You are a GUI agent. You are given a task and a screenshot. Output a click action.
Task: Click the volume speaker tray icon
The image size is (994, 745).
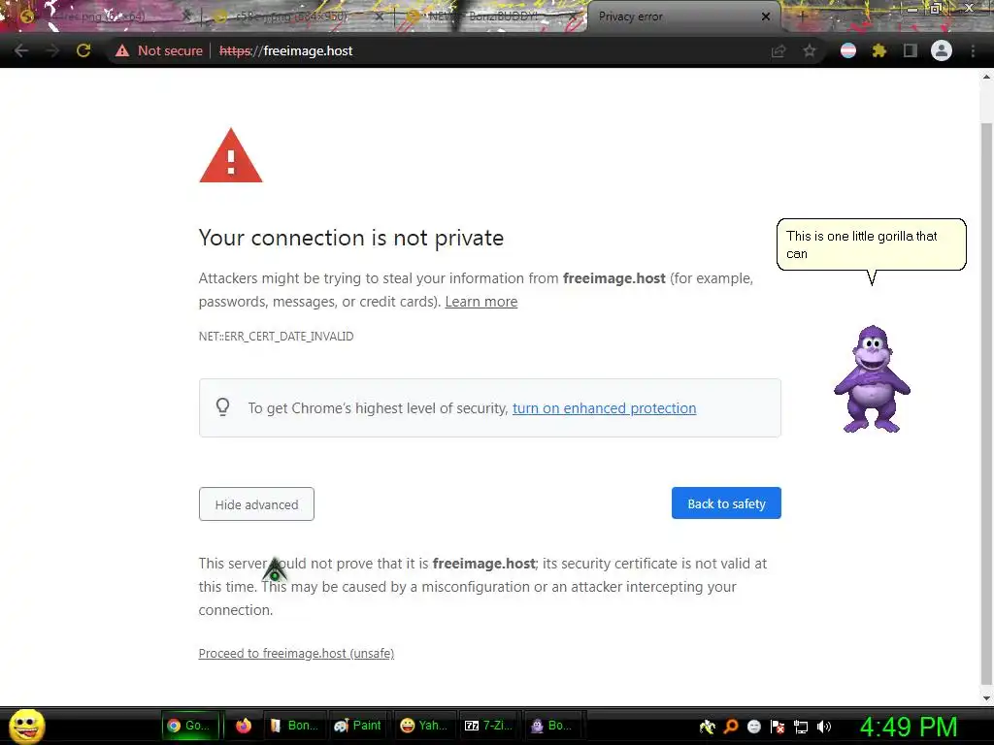pos(824,727)
